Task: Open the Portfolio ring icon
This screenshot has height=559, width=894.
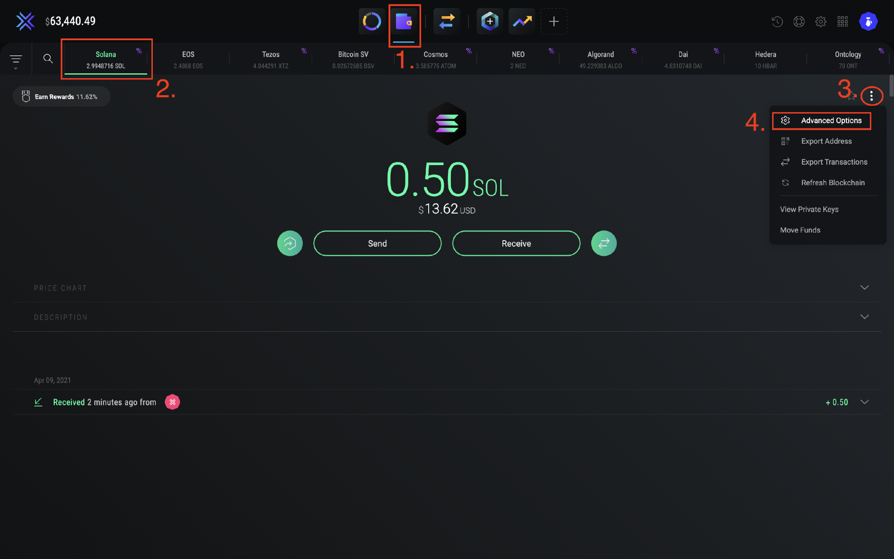Action: (x=372, y=21)
